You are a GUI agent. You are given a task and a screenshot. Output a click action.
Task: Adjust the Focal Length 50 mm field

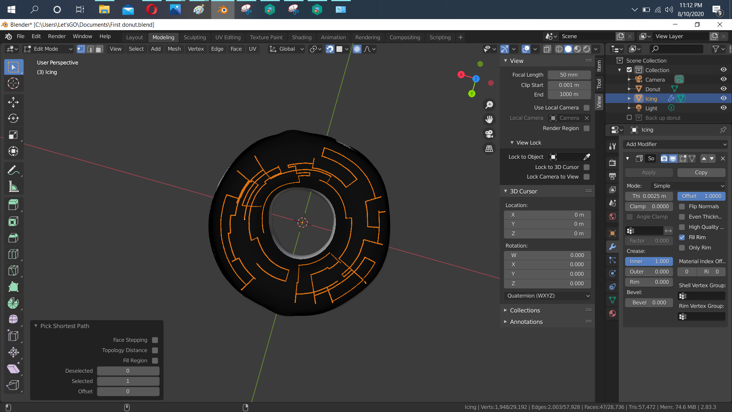[x=569, y=75]
